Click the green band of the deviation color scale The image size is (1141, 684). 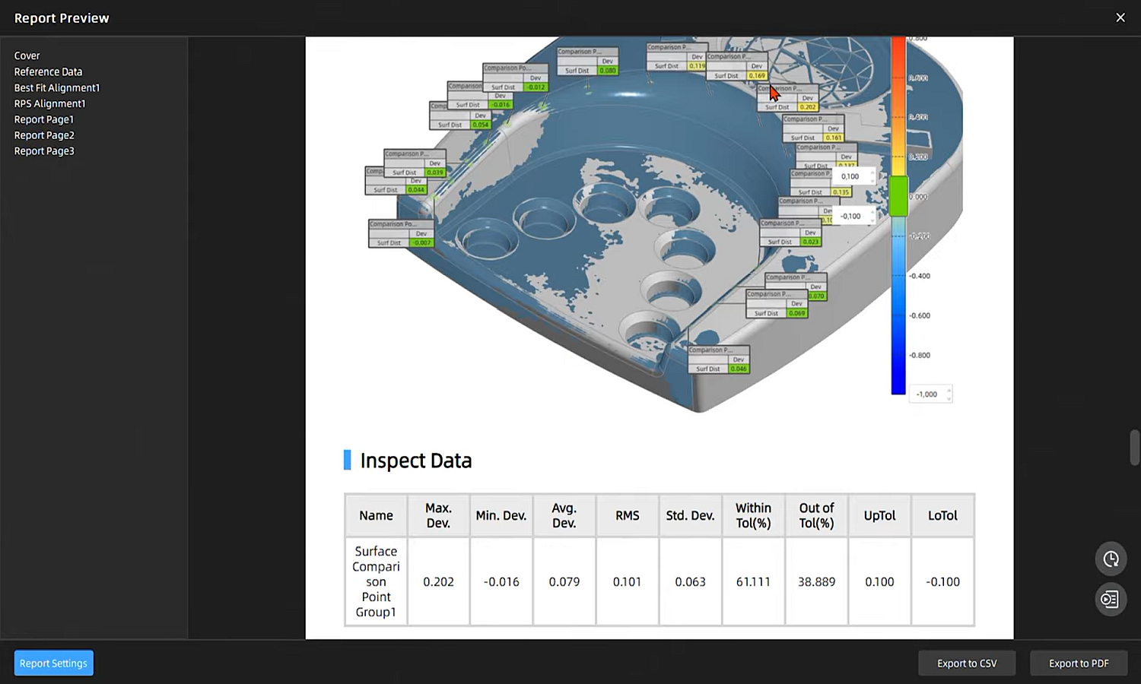[x=898, y=196]
